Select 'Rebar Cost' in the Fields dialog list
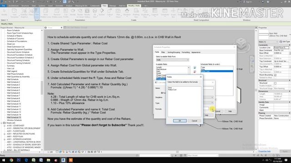291x163 pixels. click(x=172, y=90)
